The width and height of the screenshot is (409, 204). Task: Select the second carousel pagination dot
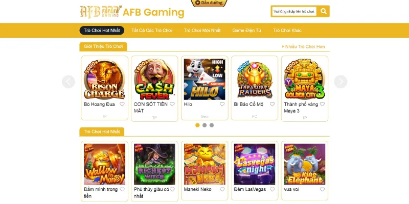(x=204, y=125)
